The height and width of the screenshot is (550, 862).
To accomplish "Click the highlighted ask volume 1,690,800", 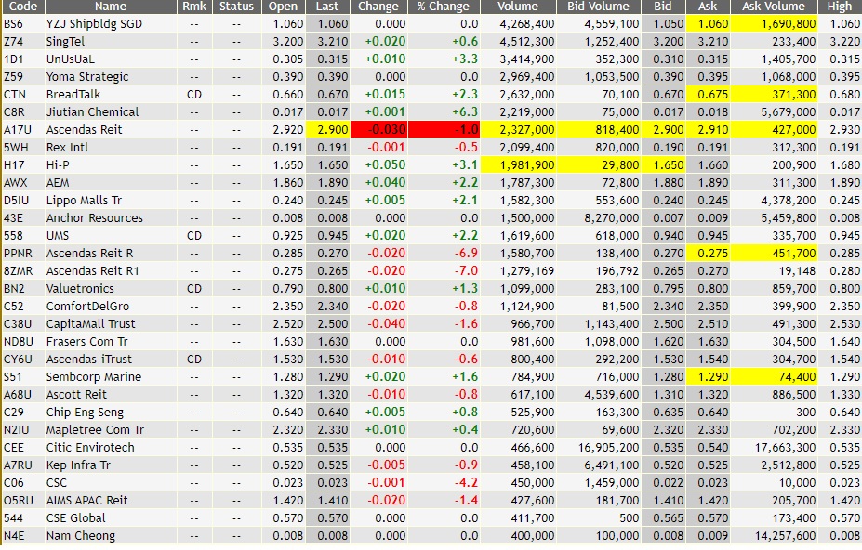I will [x=774, y=24].
